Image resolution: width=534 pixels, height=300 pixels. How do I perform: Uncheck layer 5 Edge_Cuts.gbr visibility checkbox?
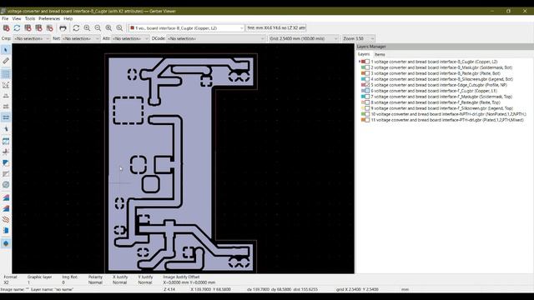coord(367,85)
